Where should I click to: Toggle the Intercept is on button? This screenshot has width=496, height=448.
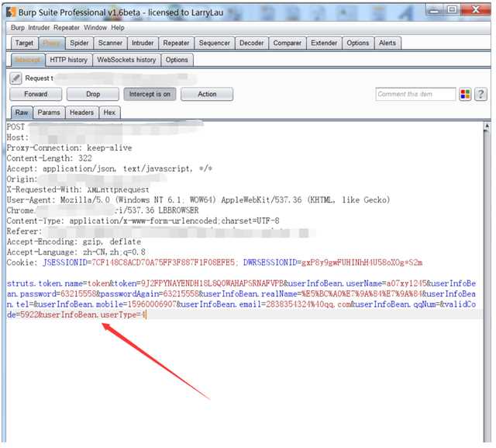coord(150,94)
